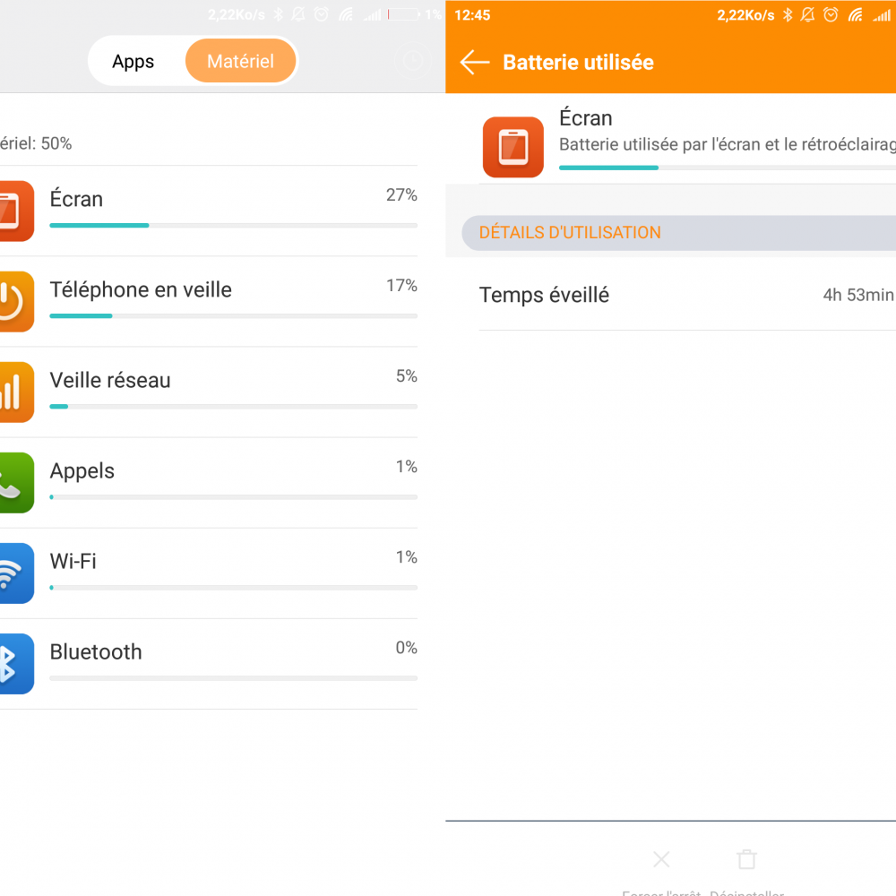
Task: Select the Veille réseau signal icon
Action: pos(16,392)
